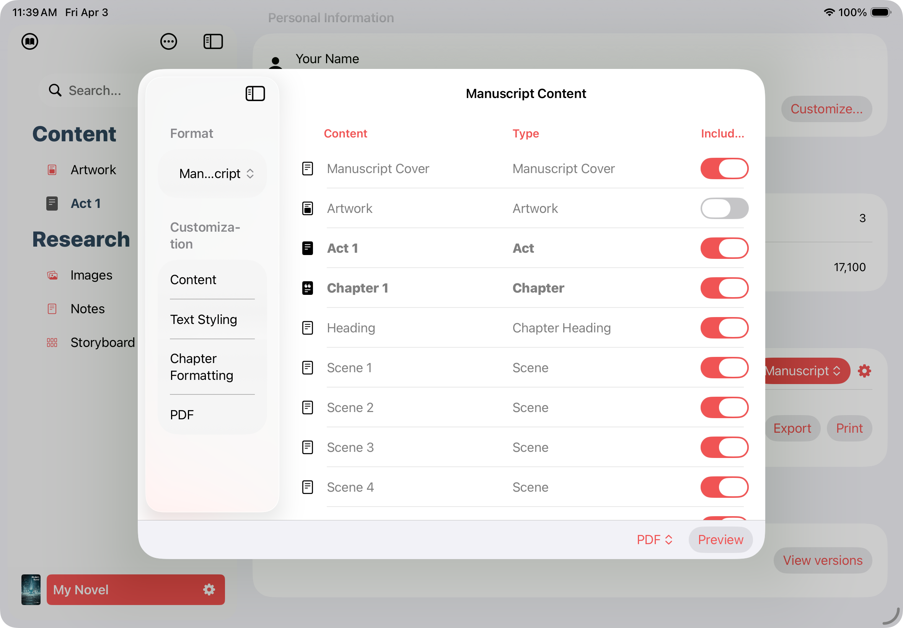Open the Manuscript format dropdown in the sheet
The height and width of the screenshot is (628, 903).
coord(212,173)
